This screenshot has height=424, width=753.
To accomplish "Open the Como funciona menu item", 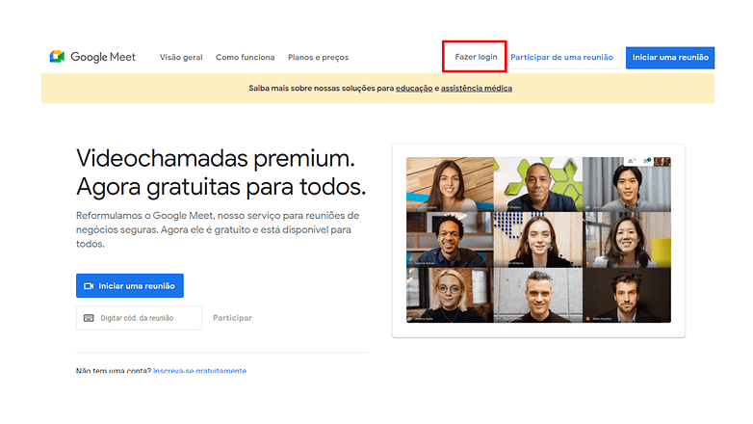I will (x=245, y=57).
